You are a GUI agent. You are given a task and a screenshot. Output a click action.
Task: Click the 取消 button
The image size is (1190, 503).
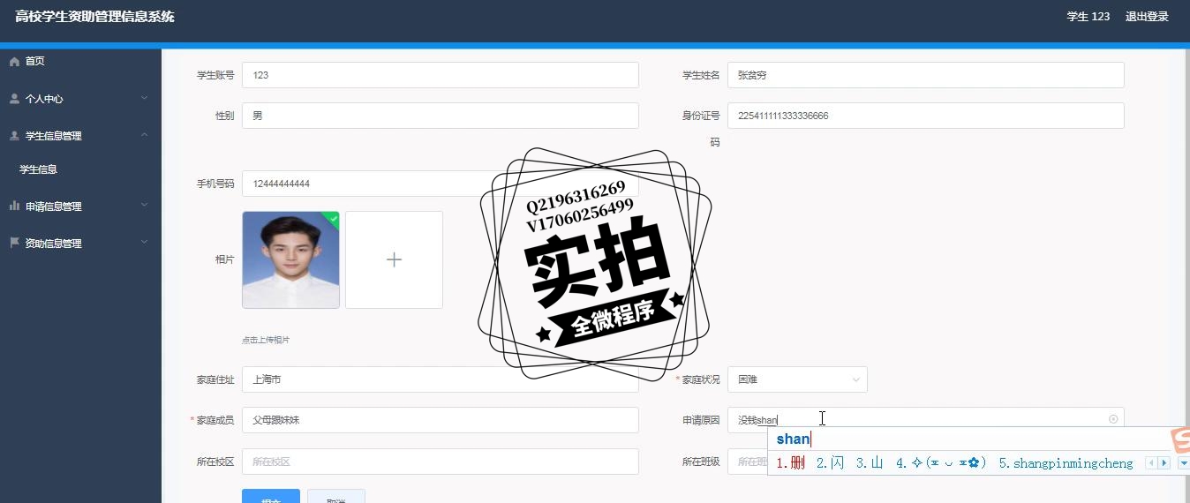pyautogui.click(x=335, y=496)
